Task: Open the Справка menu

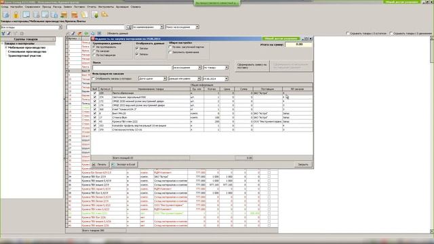Action: (x=136, y=7)
